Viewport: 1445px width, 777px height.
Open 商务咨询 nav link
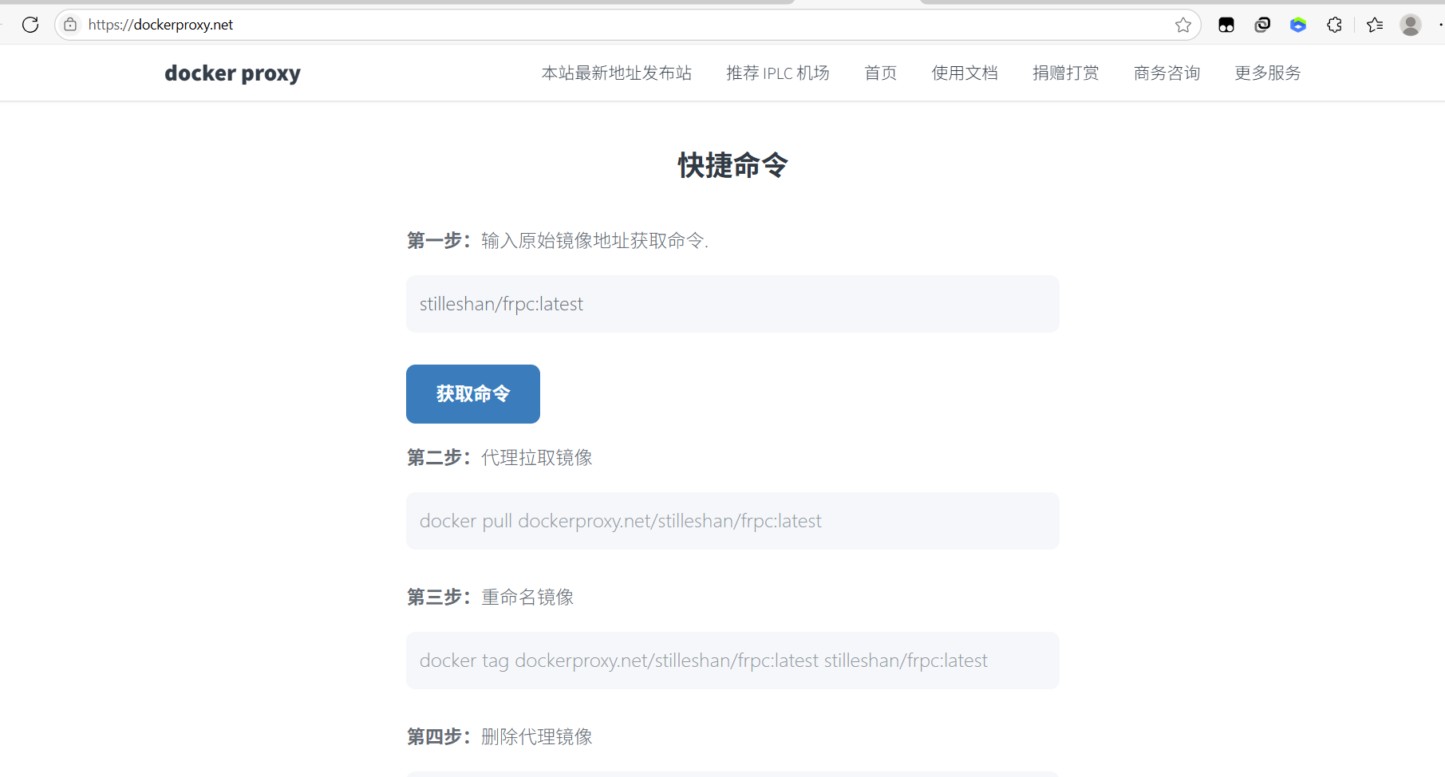click(x=1167, y=73)
